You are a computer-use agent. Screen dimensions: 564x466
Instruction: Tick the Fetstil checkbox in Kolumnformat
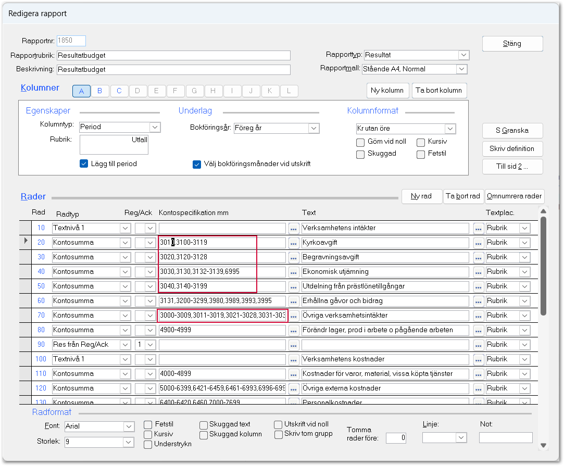[x=421, y=154]
